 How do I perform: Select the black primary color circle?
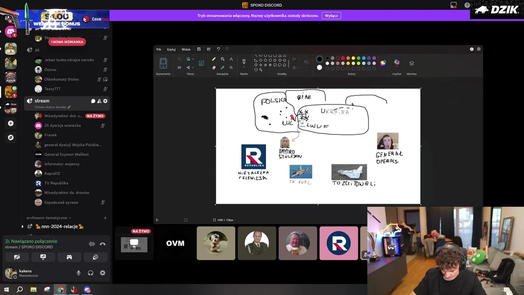tap(319, 59)
